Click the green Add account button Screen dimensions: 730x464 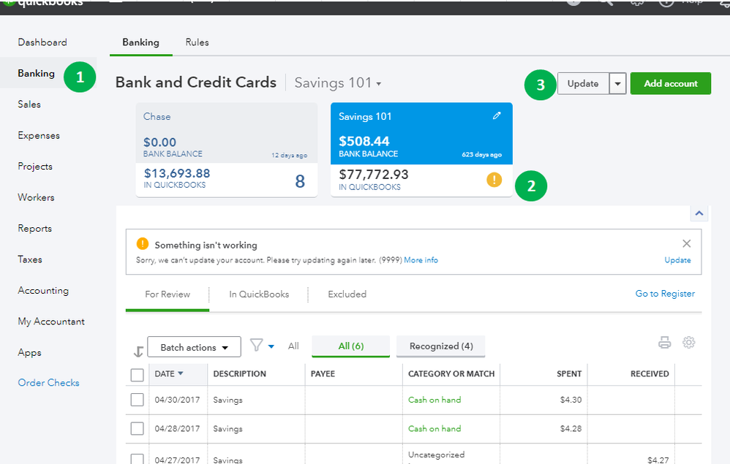(x=670, y=84)
